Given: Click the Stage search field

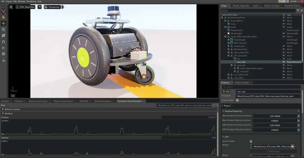Looking at the screenshot, I should tap(258, 11).
